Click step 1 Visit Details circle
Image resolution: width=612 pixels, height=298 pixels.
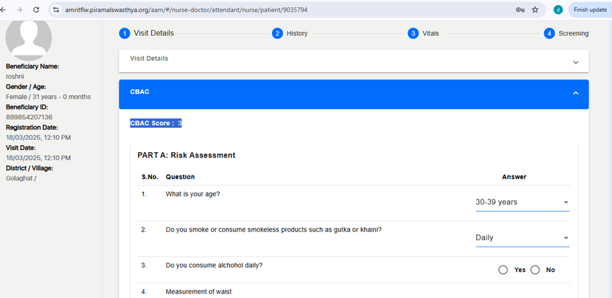pos(124,34)
